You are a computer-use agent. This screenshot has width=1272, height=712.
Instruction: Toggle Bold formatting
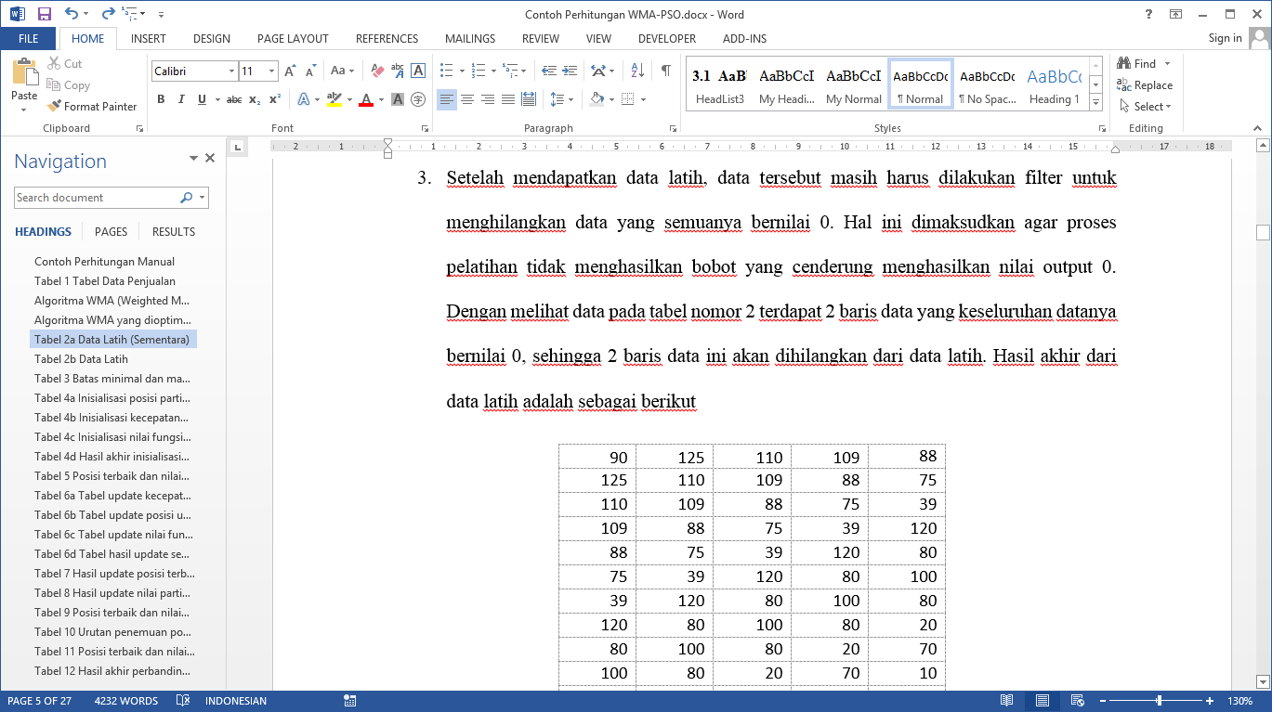point(161,99)
